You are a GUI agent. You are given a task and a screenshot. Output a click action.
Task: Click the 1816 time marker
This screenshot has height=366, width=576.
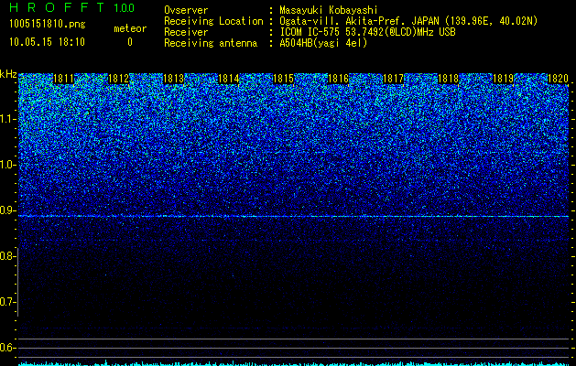pyautogui.click(x=338, y=79)
